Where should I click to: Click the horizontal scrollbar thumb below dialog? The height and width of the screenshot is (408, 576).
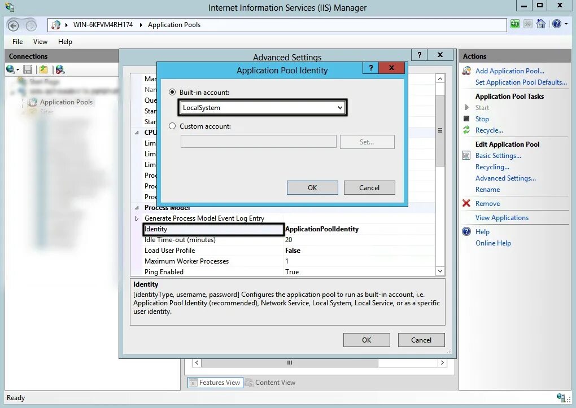point(290,363)
